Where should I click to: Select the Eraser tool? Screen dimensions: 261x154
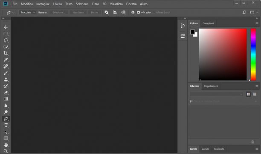6,93
